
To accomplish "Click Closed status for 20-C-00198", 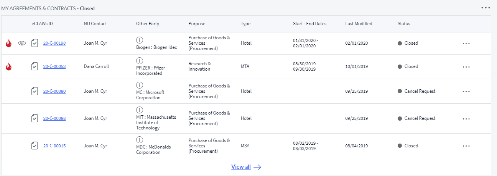I will click(x=408, y=43).
